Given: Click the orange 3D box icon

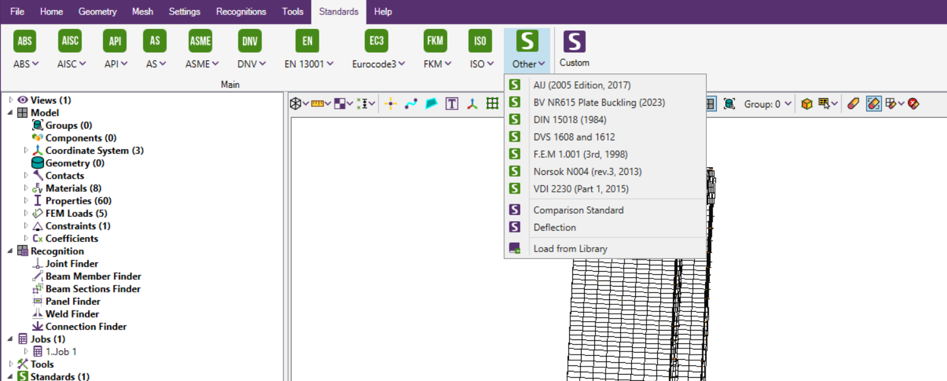Looking at the screenshot, I should 807,104.
